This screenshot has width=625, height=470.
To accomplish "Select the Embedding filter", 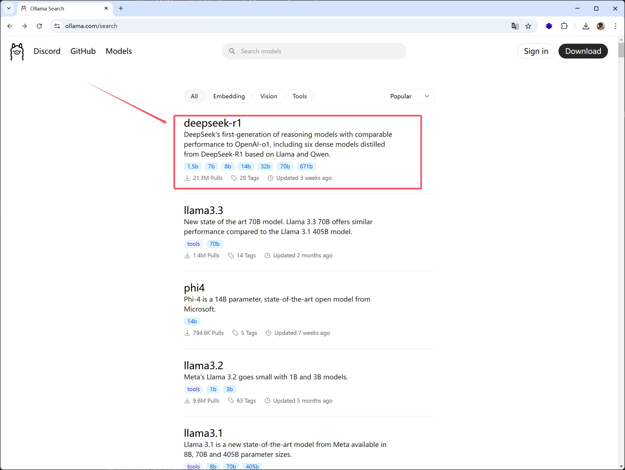I will click(229, 96).
